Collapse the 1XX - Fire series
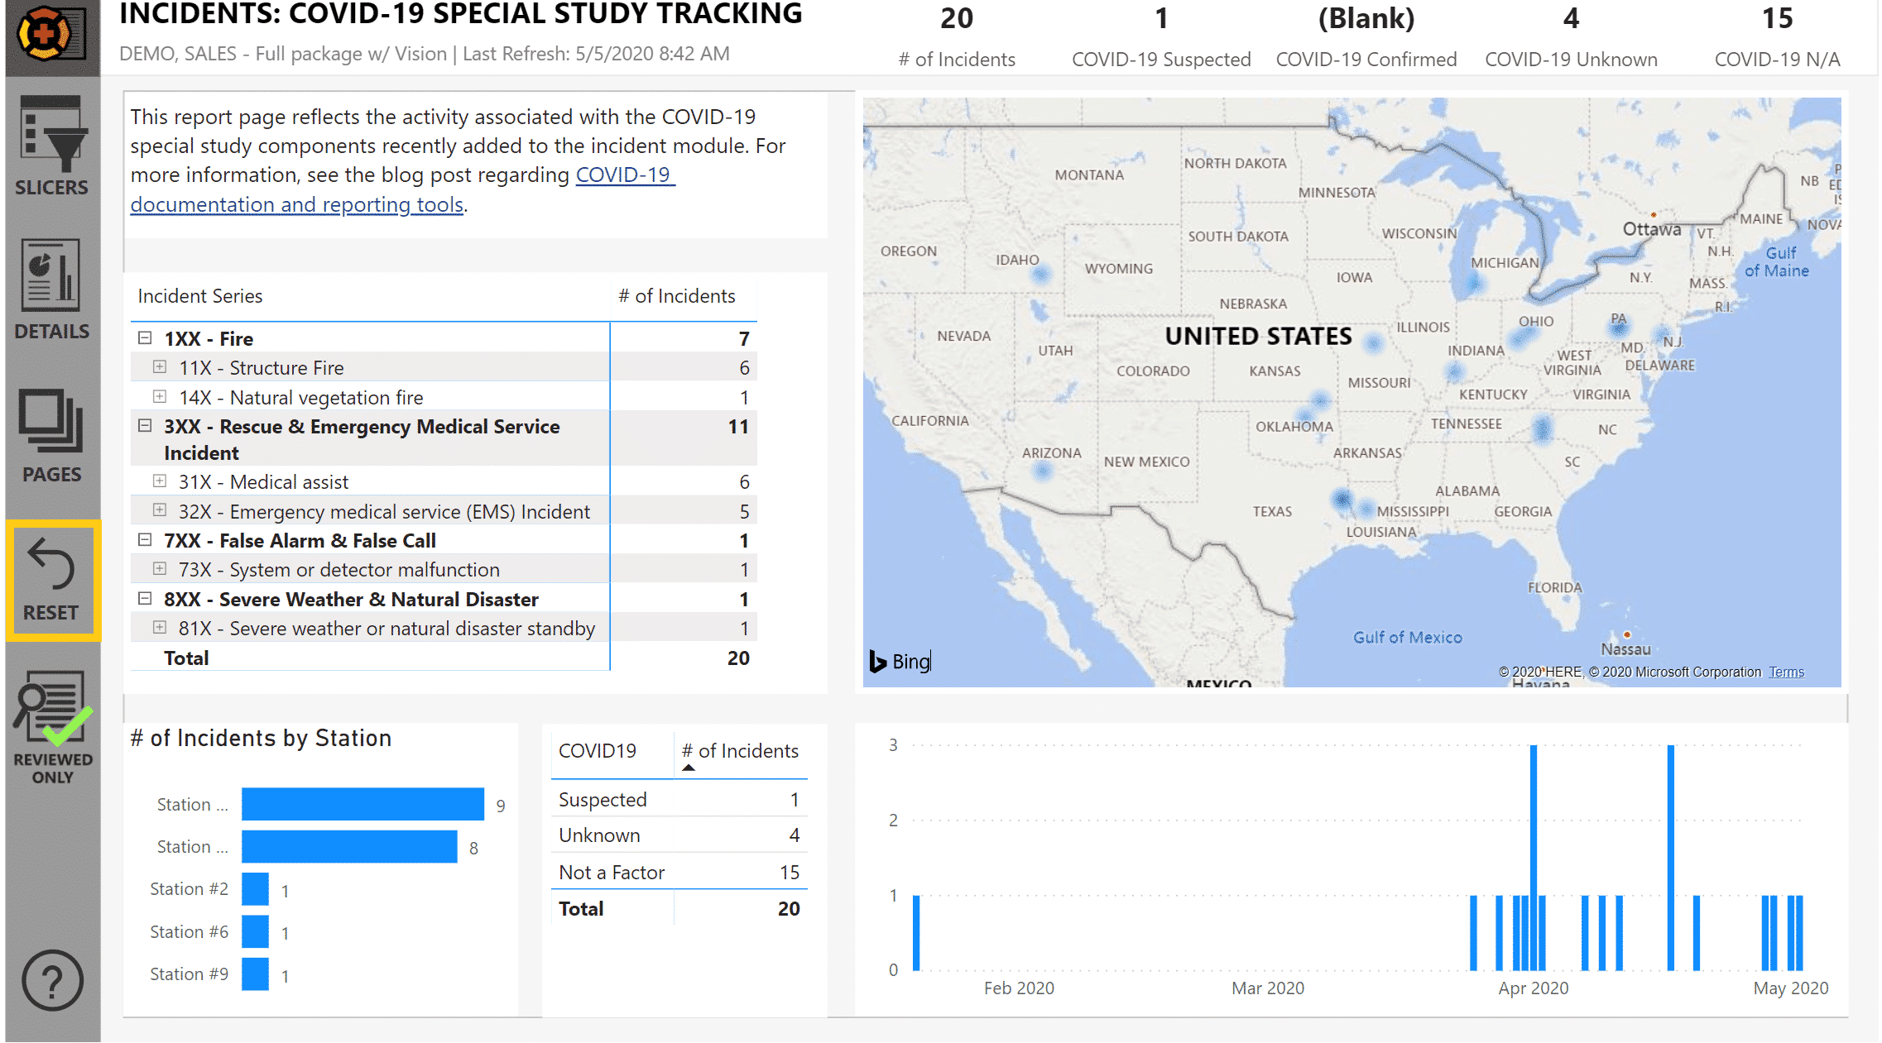Viewport: 1882px width, 1043px height. pyautogui.click(x=145, y=338)
